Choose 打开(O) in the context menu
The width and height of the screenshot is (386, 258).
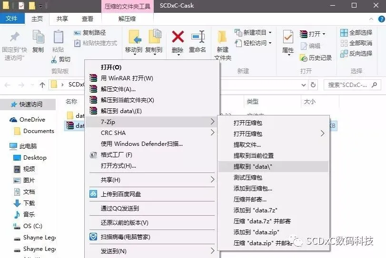152,67
